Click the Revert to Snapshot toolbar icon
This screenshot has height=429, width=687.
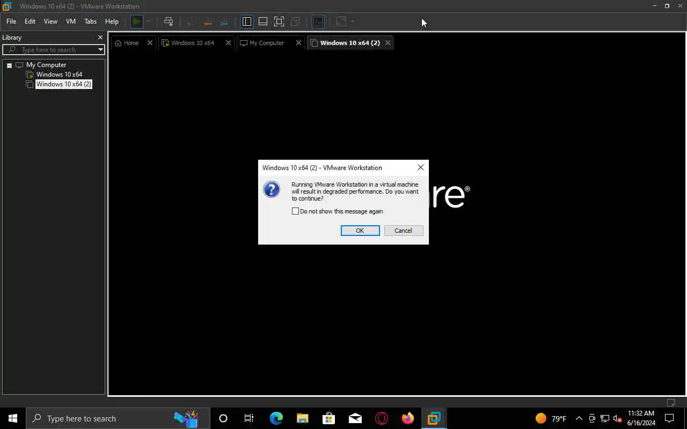(x=208, y=21)
